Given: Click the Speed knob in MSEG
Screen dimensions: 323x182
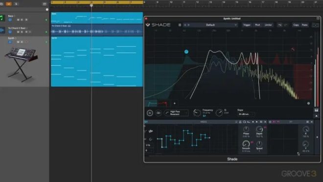Looking at the screenshot, I should pos(259,144).
